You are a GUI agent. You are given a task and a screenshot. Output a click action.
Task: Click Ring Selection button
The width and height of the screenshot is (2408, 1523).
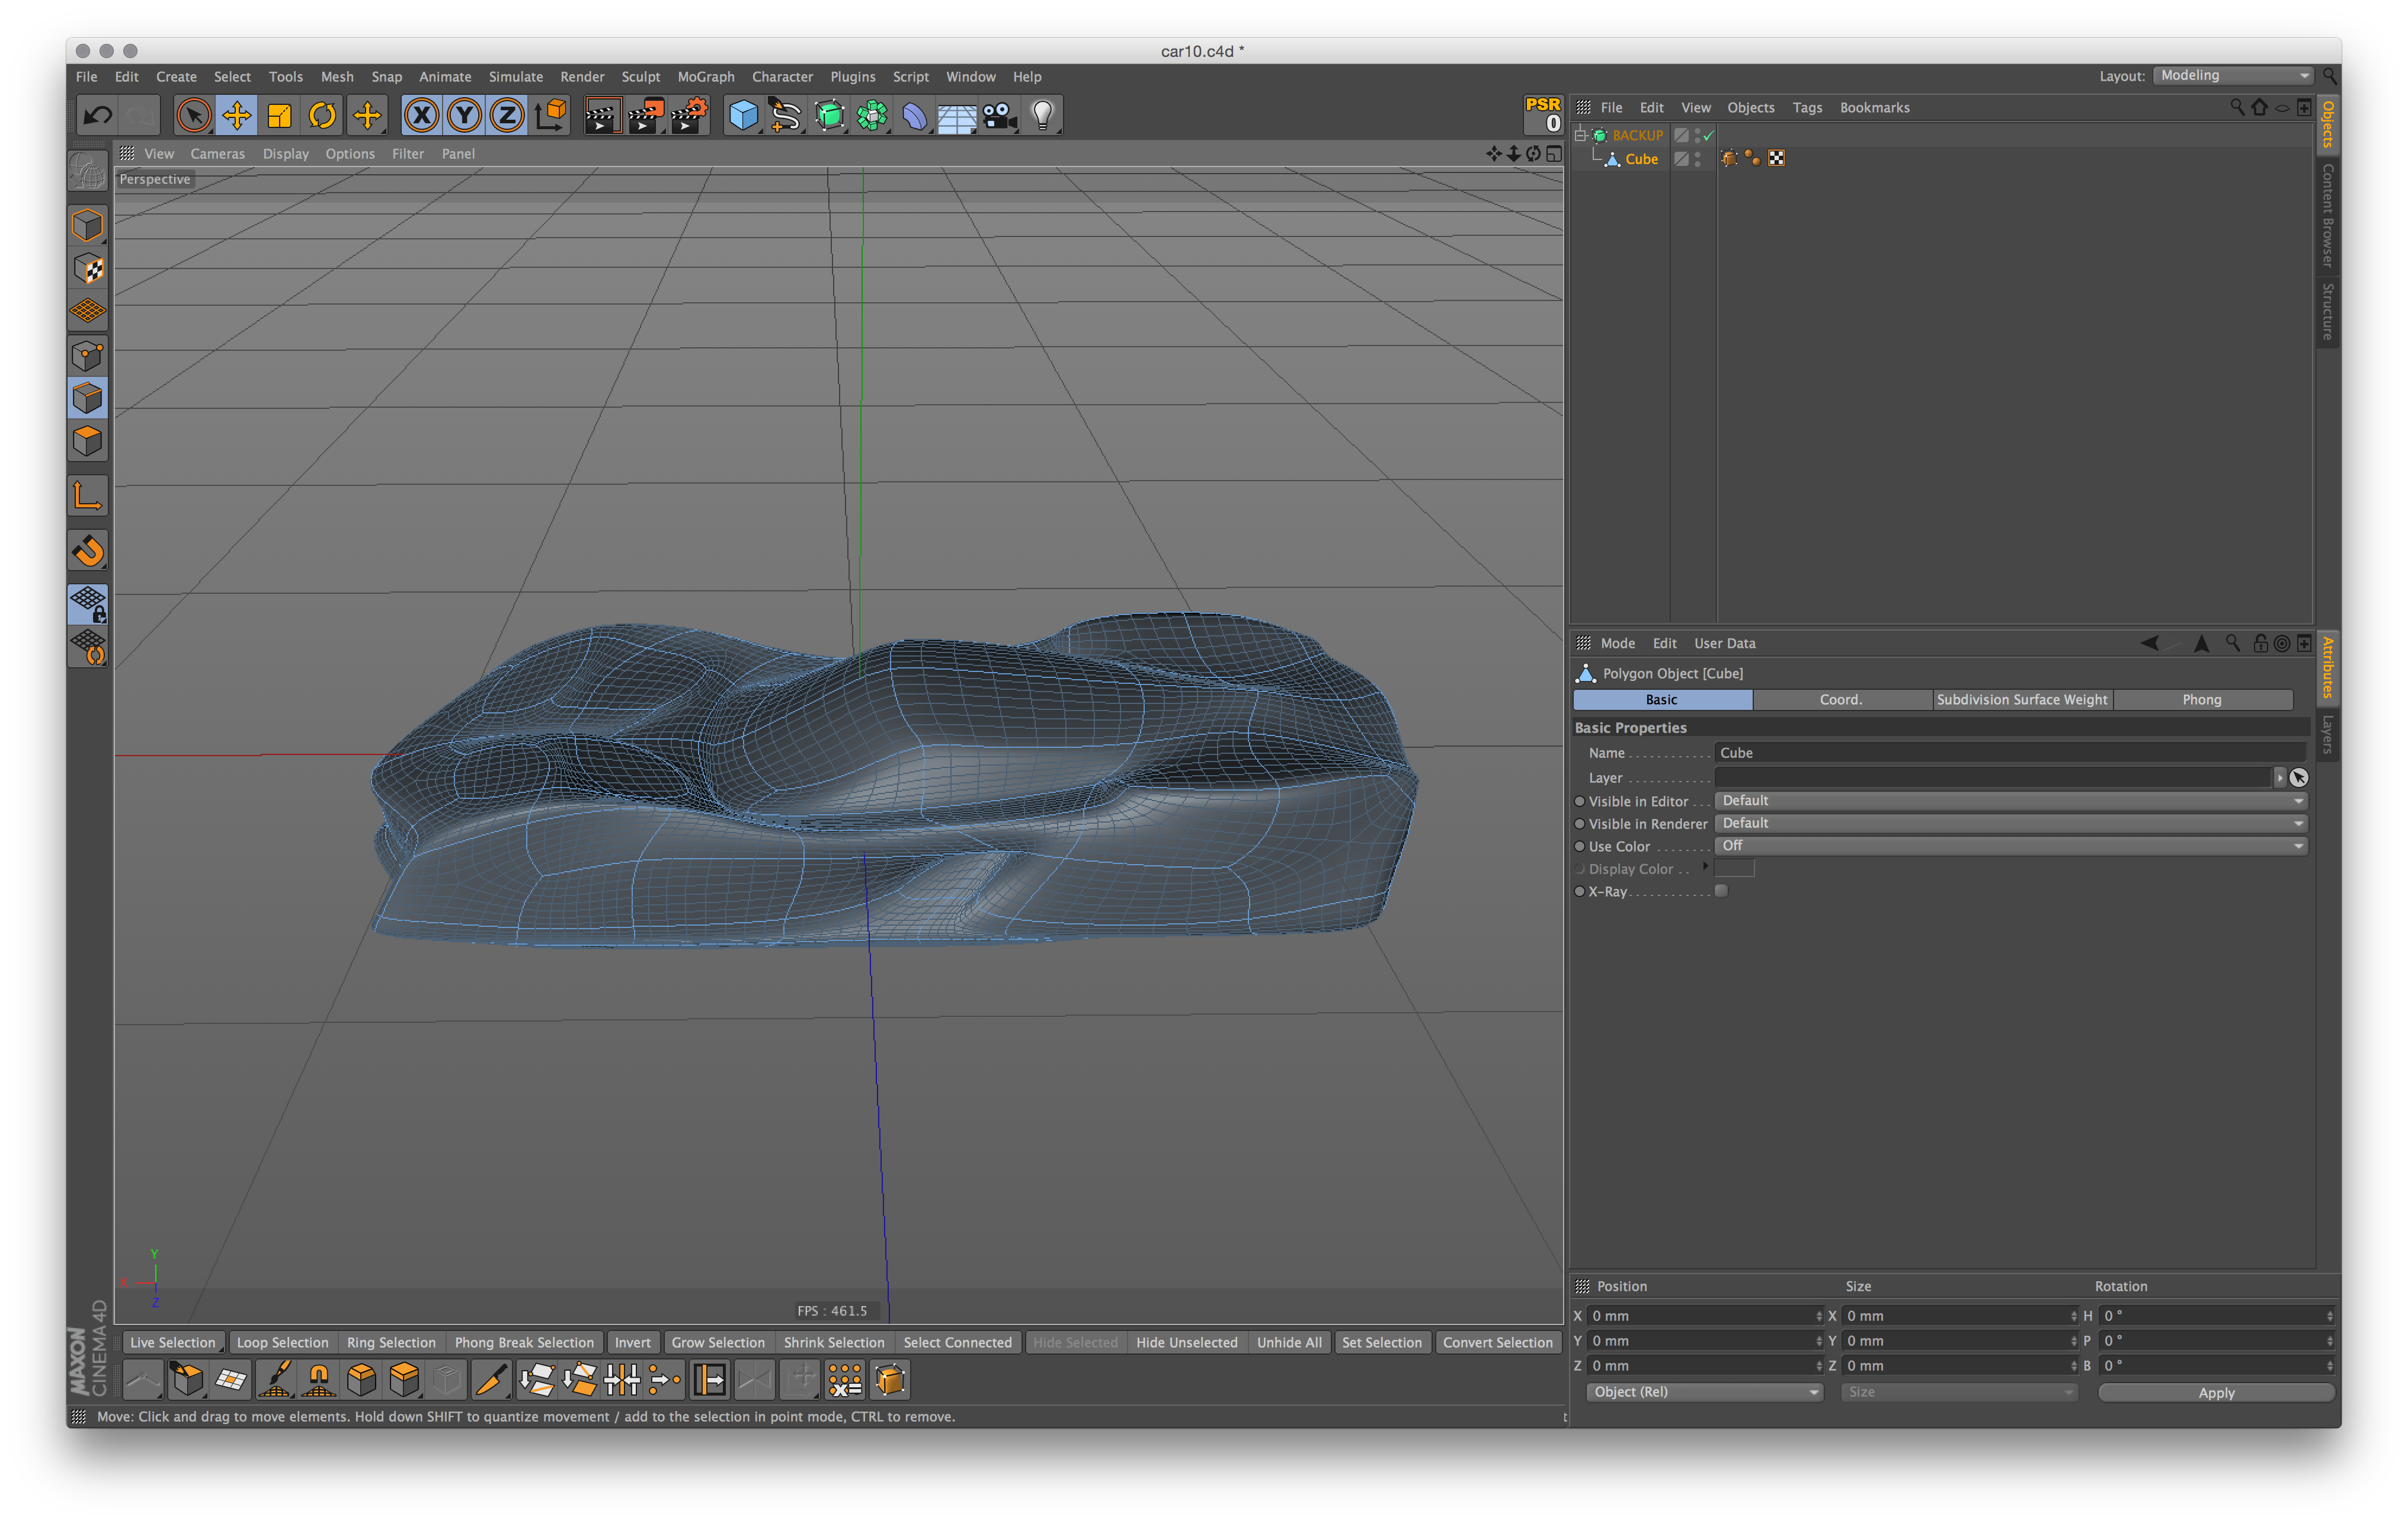tap(391, 1342)
